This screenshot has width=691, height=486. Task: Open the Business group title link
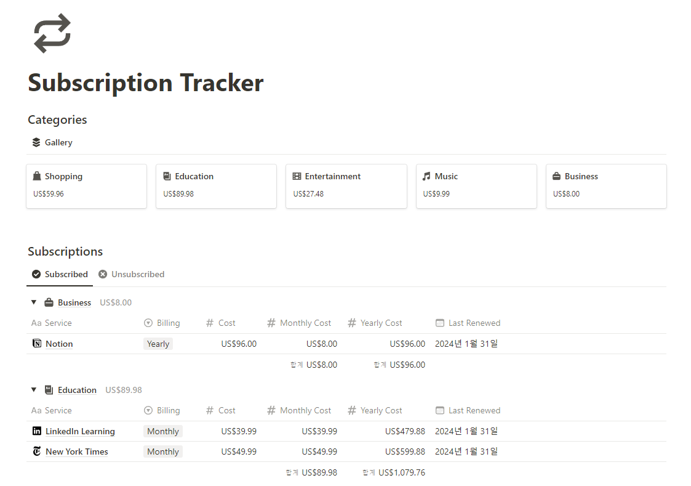coord(74,302)
